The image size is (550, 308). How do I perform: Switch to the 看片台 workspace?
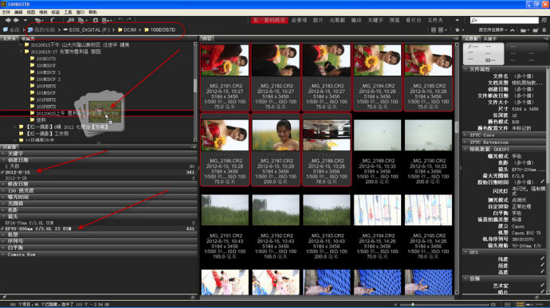point(414,21)
